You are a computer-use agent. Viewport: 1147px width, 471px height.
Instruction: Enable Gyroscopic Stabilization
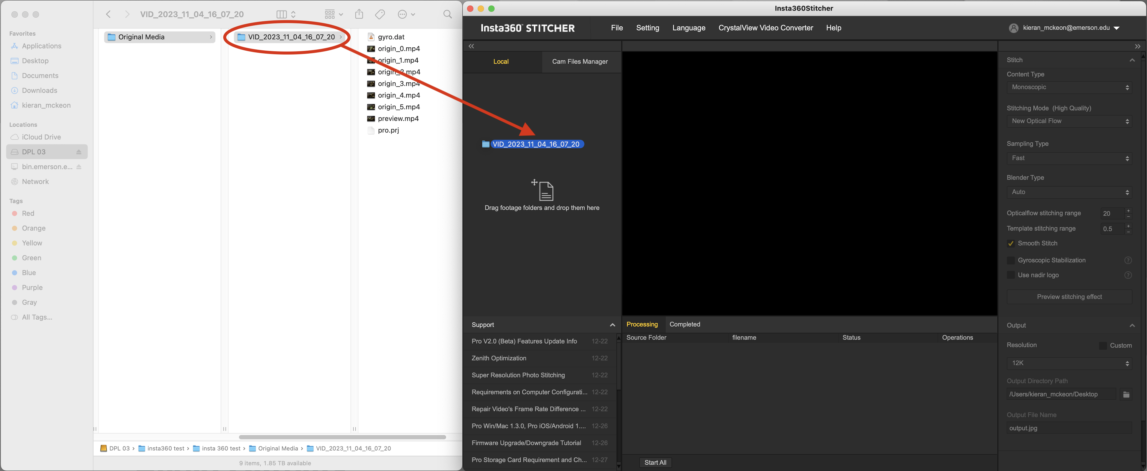[x=1011, y=260]
